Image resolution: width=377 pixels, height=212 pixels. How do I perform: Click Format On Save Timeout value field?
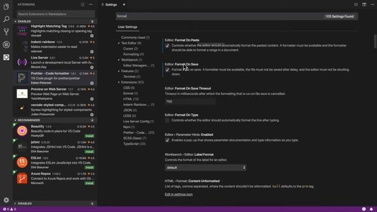(x=190, y=102)
